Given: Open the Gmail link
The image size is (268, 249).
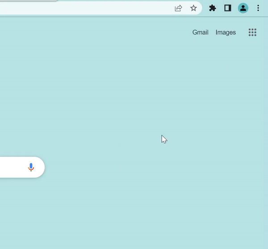Looking at the screenshot, I should [x=200, y=32].
